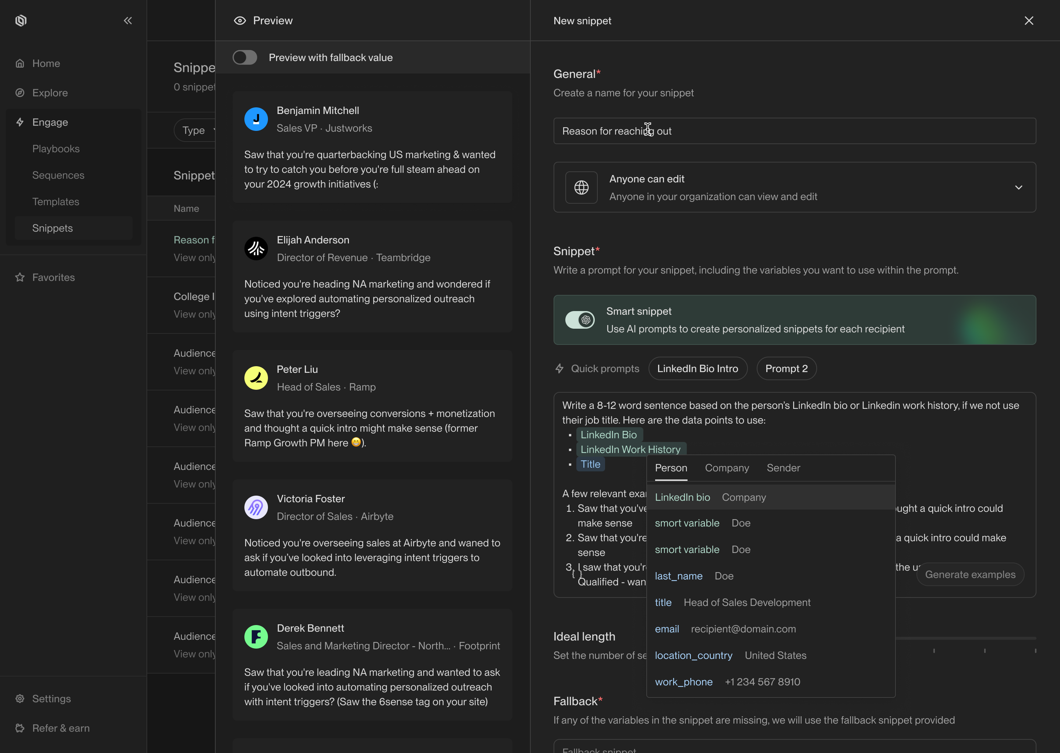Click the app logo in sidebar

point(21,20)
